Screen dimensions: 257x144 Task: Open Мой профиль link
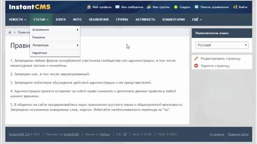click(102, 7)
